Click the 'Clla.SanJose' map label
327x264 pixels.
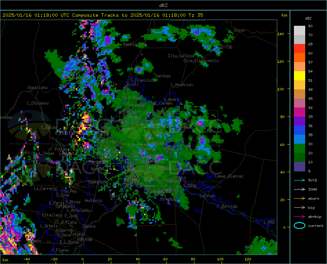tap(181, 56)
